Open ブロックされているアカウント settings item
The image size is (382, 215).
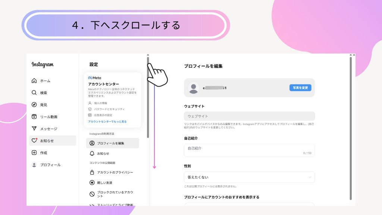(115, 194)
